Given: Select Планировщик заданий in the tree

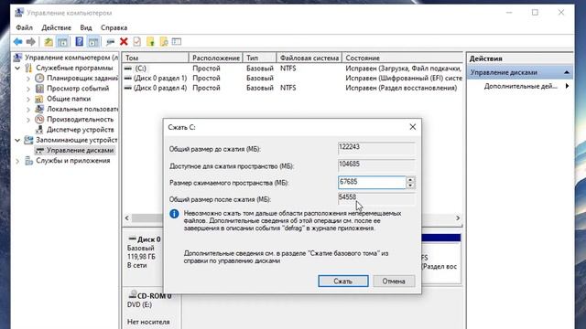Looking at the screenshot, I should (x=82, y=78).
